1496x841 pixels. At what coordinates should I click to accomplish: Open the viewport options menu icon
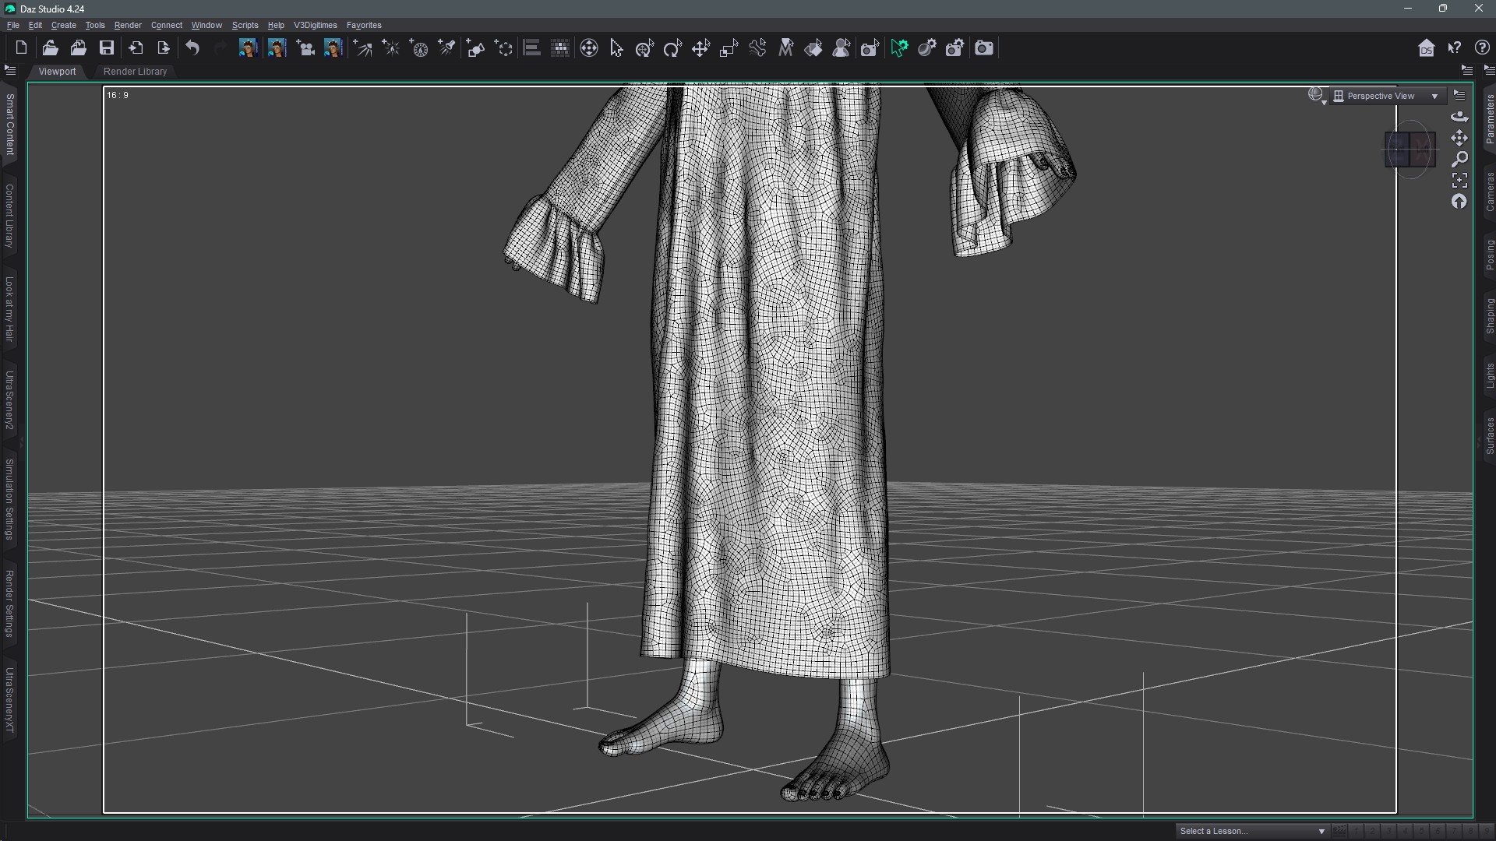tap(1459, 96)
